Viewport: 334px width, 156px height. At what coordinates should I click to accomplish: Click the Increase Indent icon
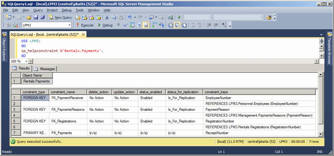[x=215, y=25]
